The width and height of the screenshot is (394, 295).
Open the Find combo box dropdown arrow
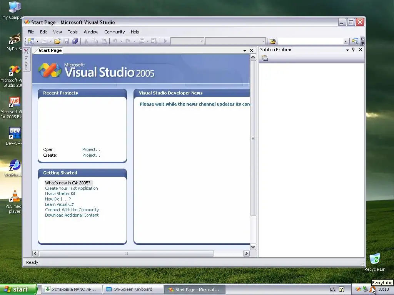click(x=346, y=41)
